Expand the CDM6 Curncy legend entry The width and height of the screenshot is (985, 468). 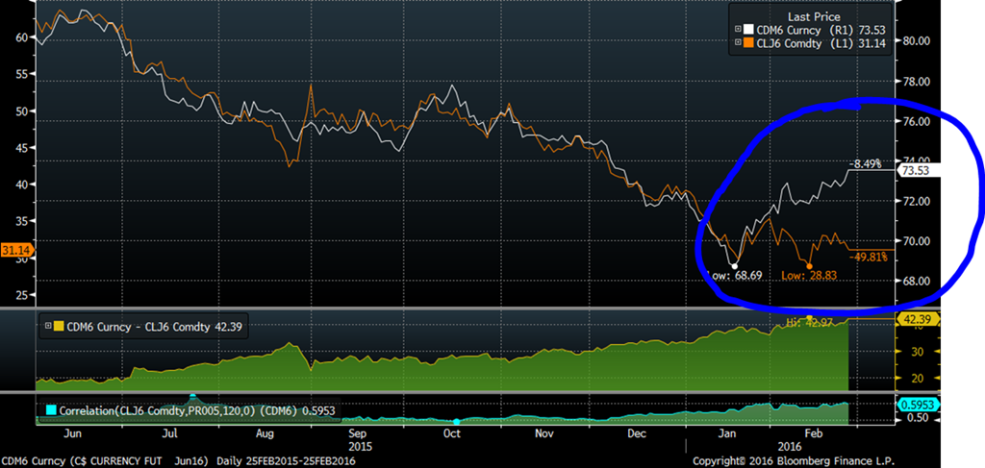point(736,32)
